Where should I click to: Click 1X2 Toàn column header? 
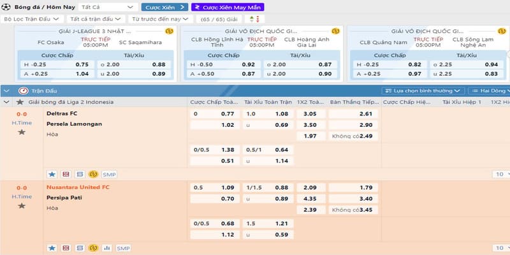coord(310,102)
